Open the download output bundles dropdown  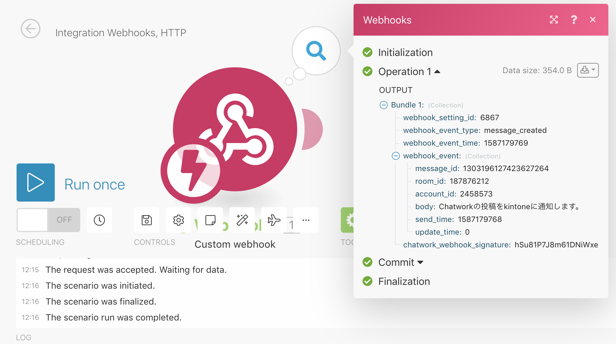tap(588, 70)
